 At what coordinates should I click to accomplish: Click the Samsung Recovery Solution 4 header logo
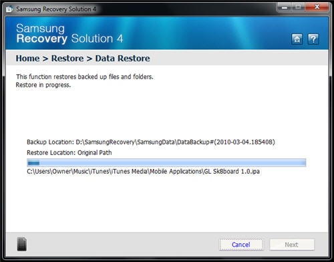69,33
